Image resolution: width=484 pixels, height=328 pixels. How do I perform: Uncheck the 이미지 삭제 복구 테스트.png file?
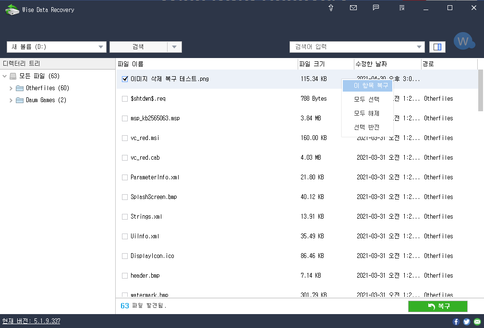[124, 79]
